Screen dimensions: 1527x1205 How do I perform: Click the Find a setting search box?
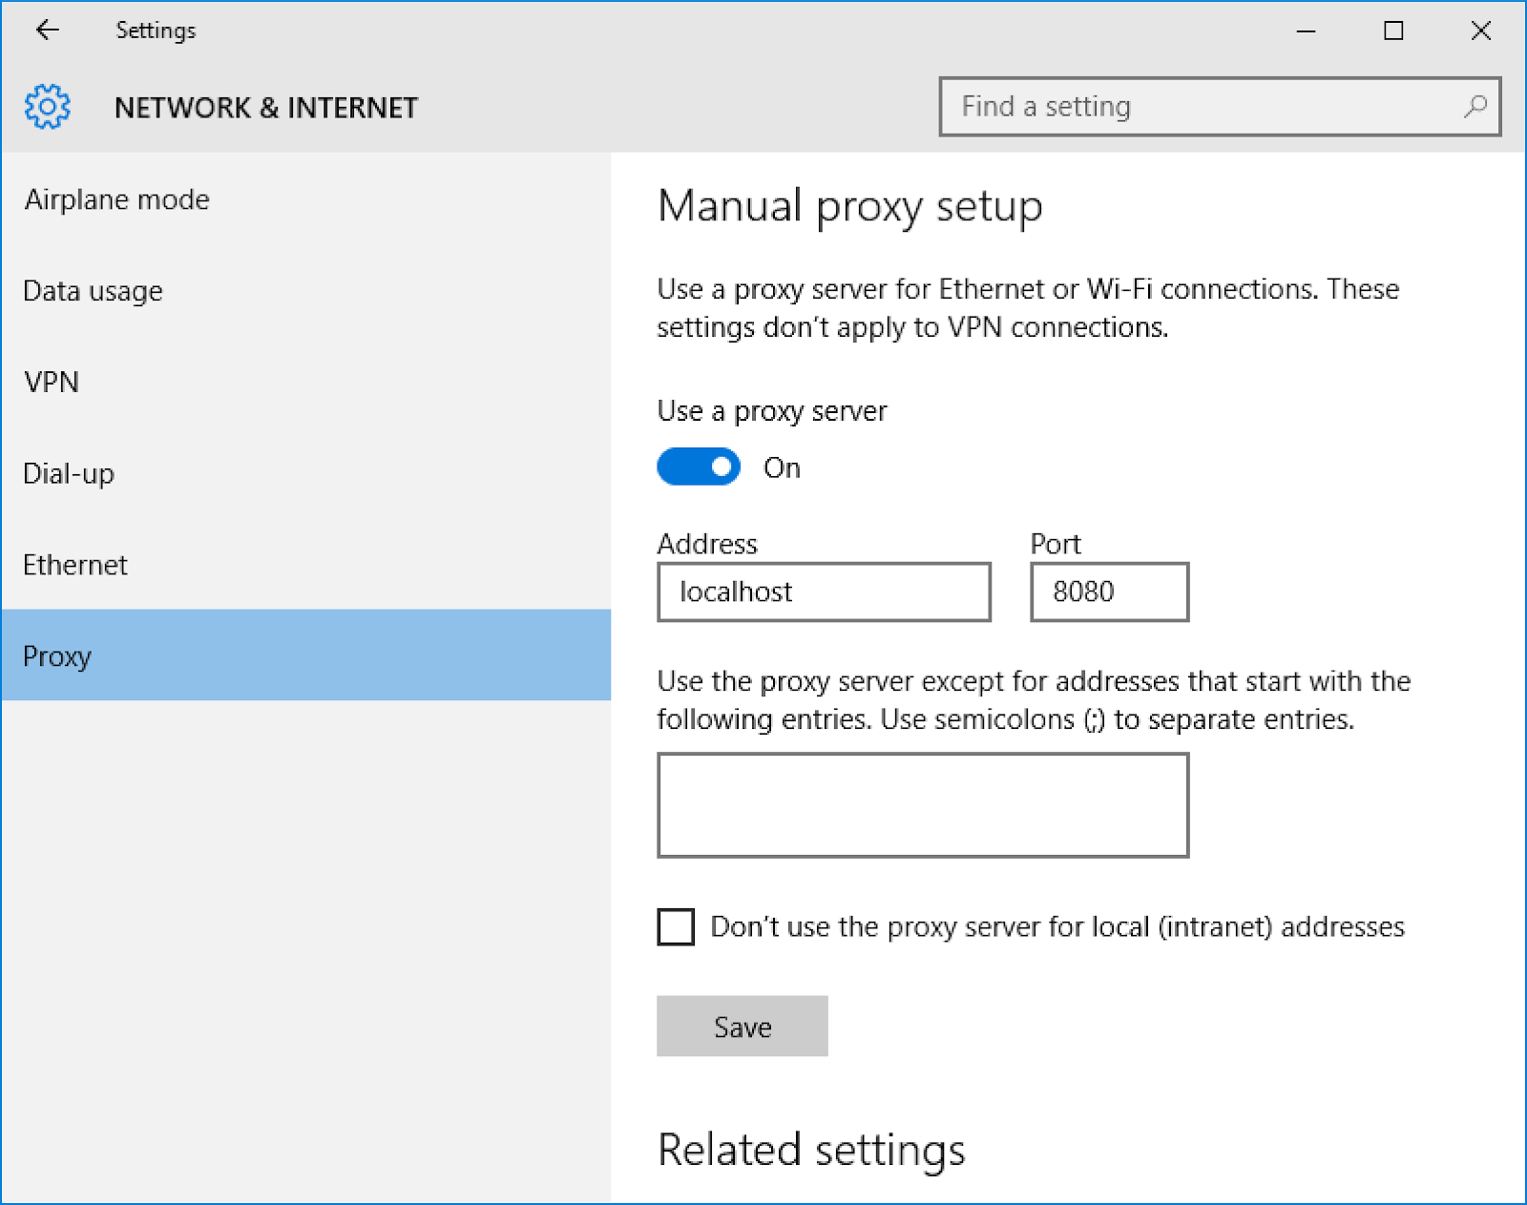1220,106
